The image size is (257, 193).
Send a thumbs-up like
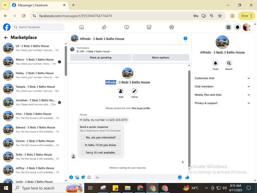(x=187, y=177)
